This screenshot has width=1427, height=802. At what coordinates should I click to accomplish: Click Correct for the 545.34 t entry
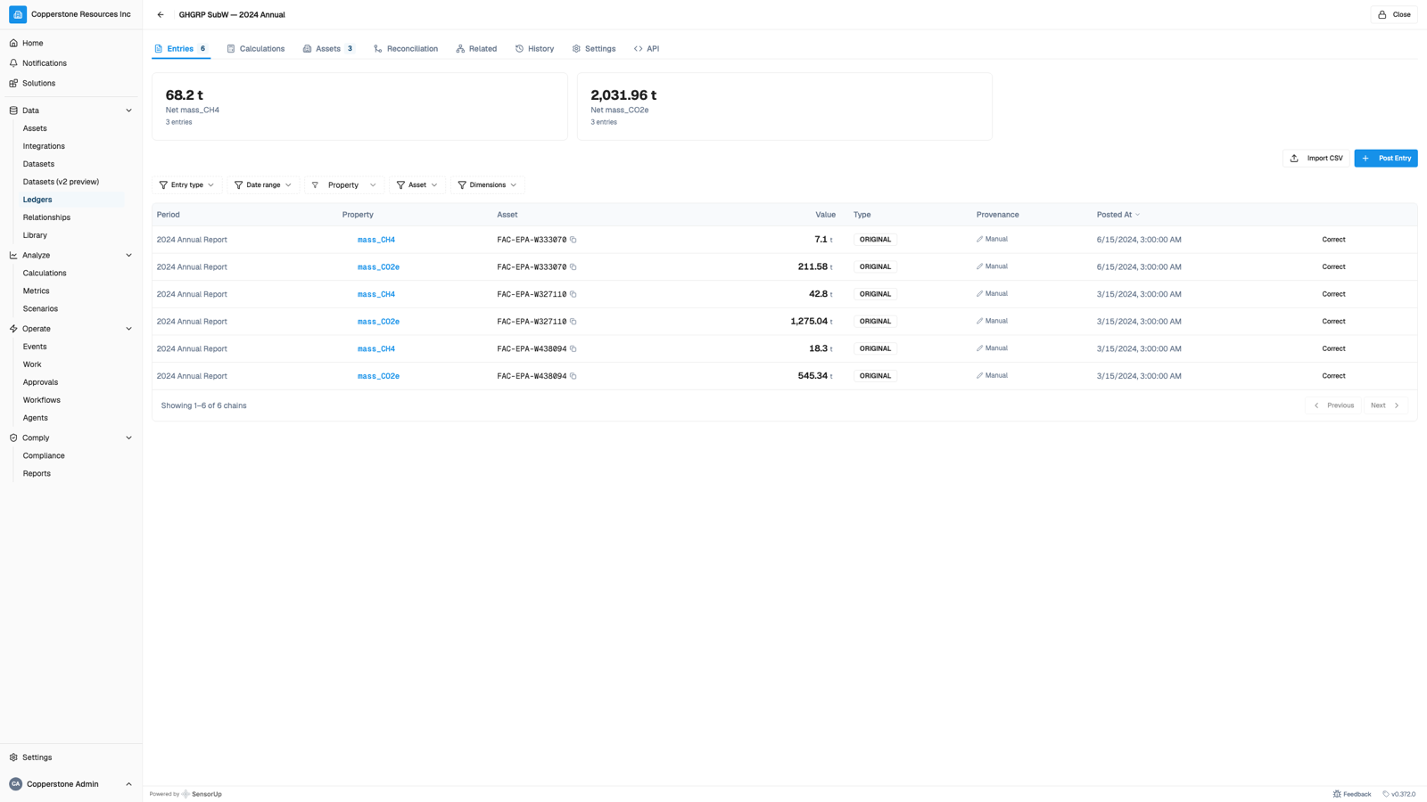(1333, 376)
